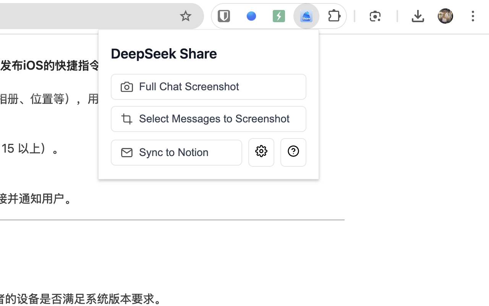Screen dimensions: 489x306
Task: Choose Select Messages to Screenshot
Action: (208, 119)
